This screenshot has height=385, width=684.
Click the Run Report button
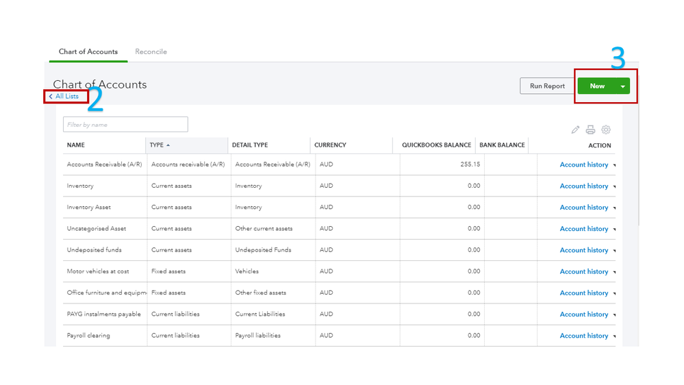tap(547, 86)
